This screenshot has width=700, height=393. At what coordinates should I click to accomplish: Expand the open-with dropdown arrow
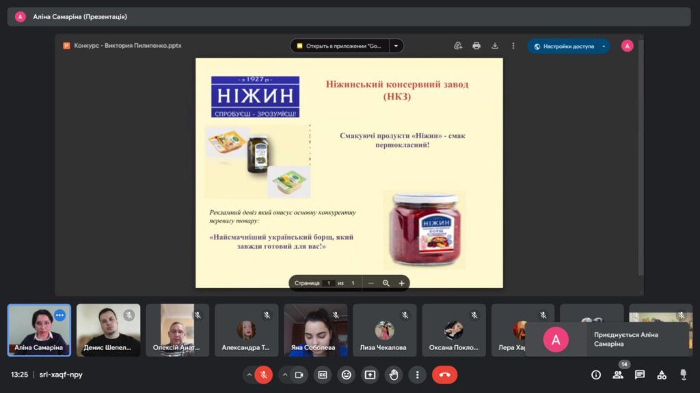(396, 46)
